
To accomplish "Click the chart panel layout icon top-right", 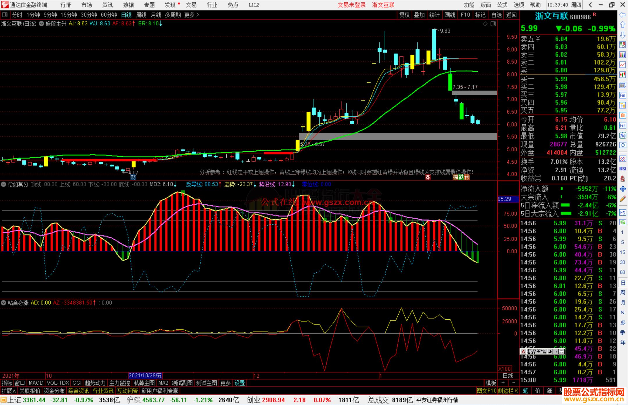I will pyautogui.click(x=493, y=24).
